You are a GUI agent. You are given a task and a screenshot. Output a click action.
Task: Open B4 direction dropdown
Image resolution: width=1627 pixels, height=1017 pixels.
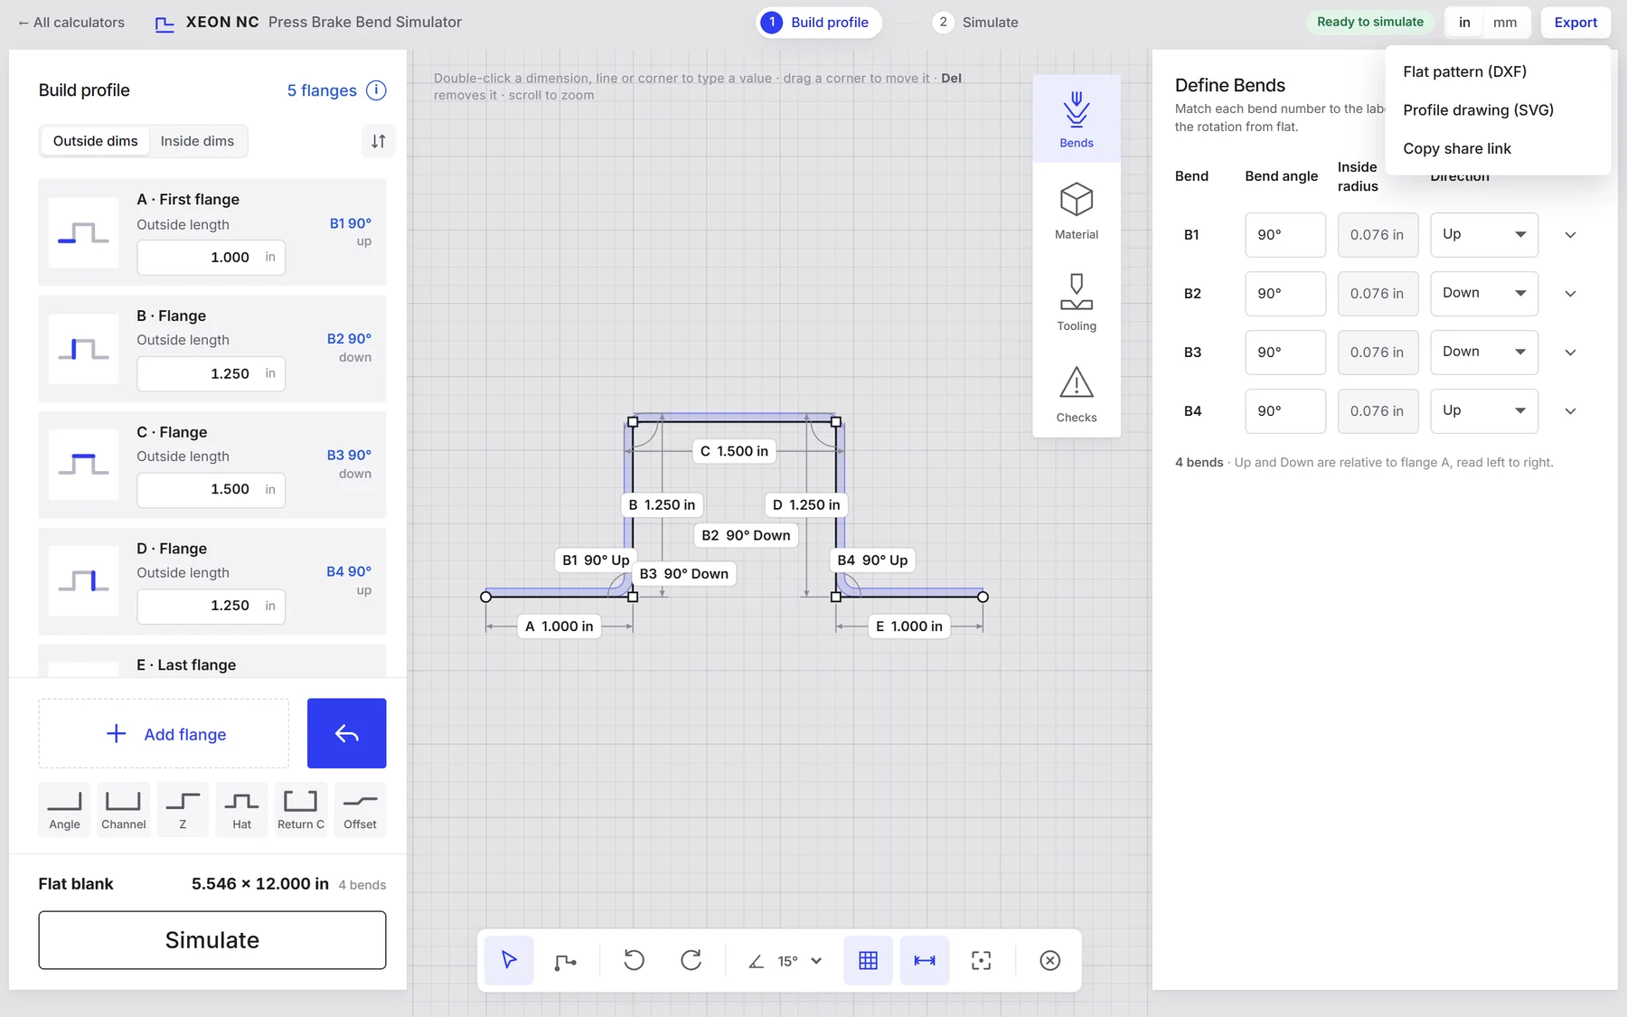coord(1484,411)
